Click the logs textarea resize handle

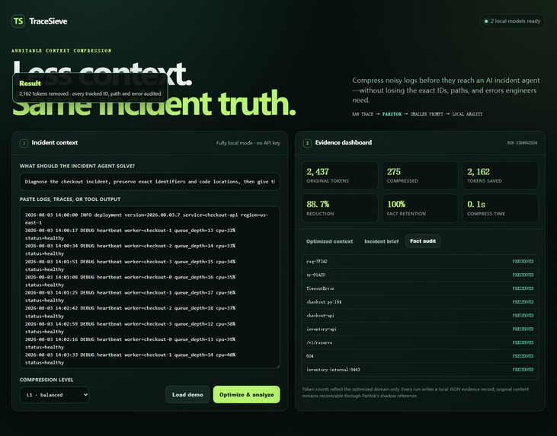pos(277,365)
